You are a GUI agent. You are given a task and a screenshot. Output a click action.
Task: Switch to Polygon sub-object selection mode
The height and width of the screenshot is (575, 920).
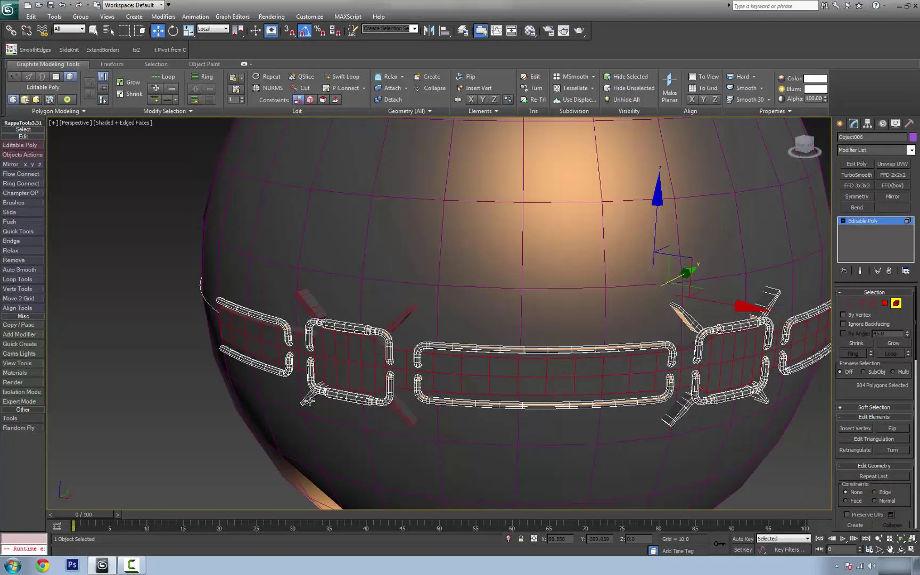click(x=884, y=303)
